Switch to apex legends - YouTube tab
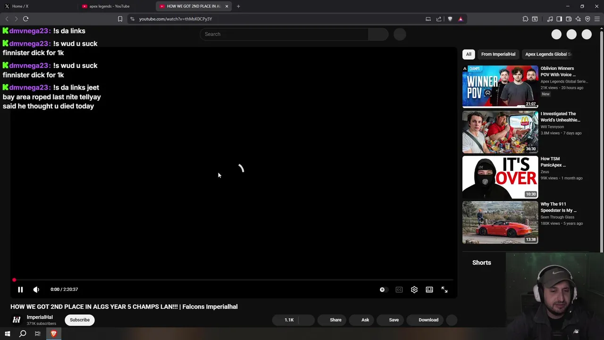604x340 pixels. 116,6
